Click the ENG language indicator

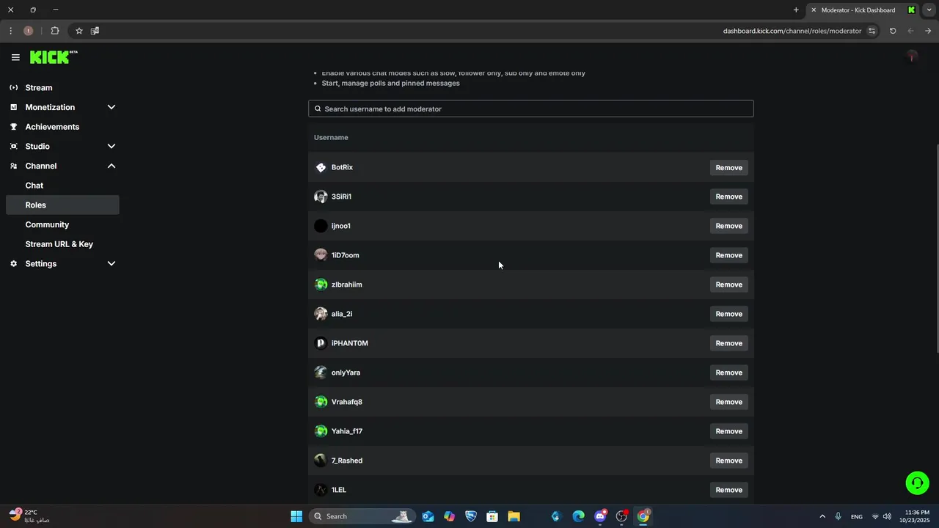click(x=857, y=517)
